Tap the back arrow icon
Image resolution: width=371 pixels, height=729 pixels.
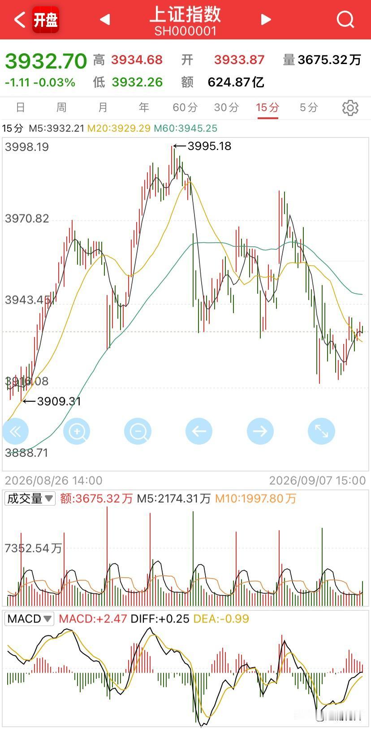[19, 20]
